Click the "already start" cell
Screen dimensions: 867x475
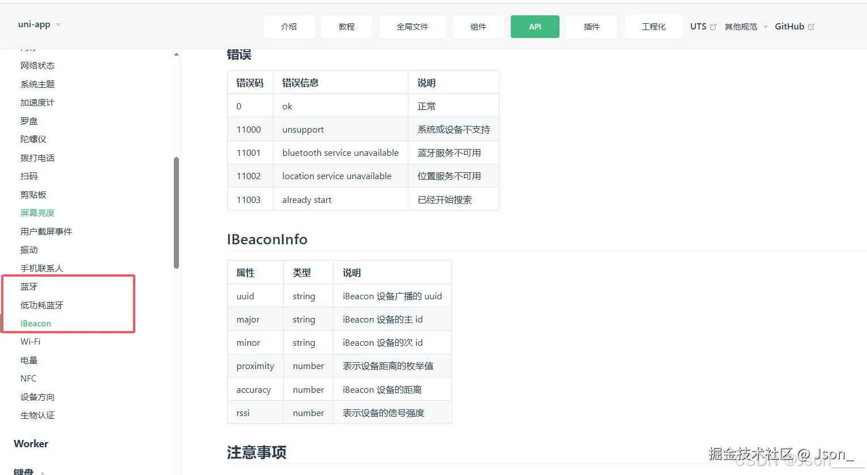click(x=340, y=200)
